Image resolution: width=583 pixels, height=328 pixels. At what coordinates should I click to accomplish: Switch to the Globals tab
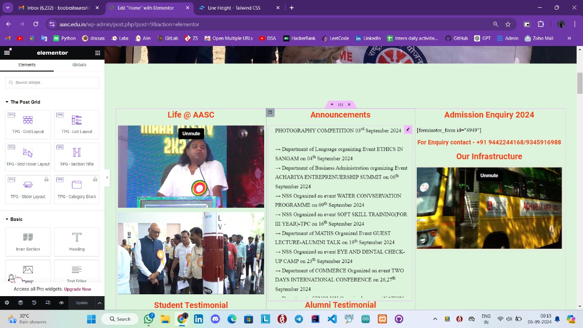click(79, 65)
